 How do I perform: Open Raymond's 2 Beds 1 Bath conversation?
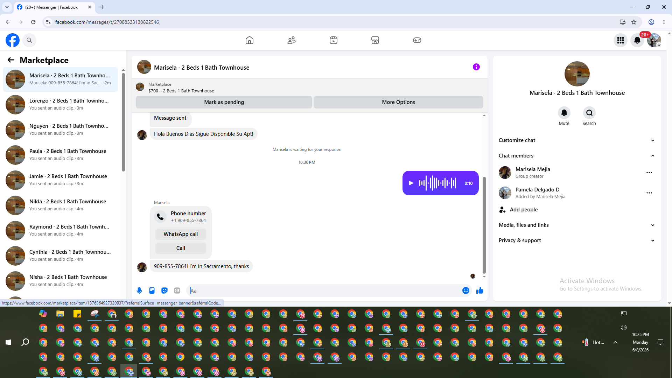click(x=60, y=230)
